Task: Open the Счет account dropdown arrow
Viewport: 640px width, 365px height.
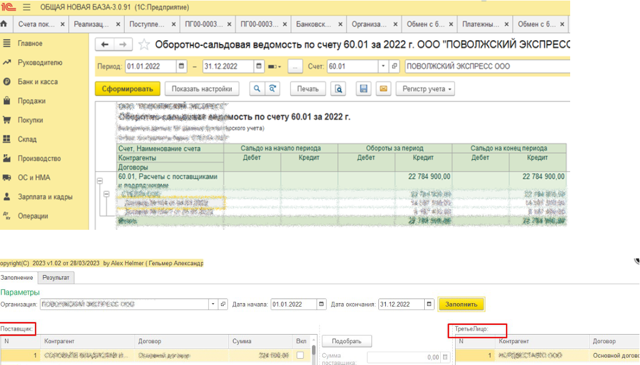Action: [383, 66]
